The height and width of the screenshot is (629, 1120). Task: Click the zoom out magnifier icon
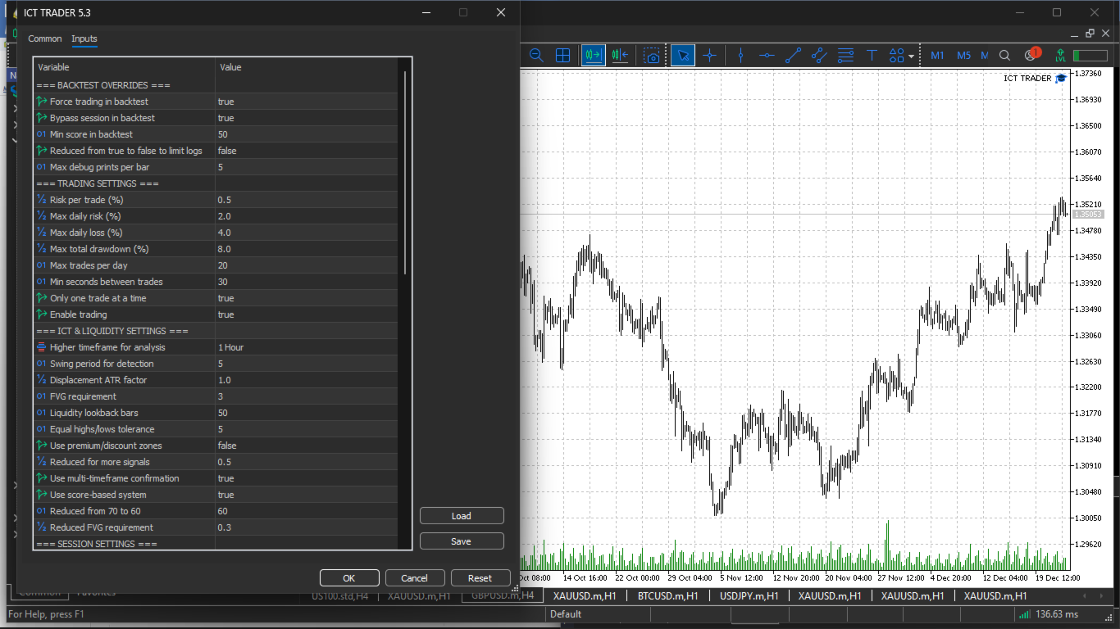(536, 56)
